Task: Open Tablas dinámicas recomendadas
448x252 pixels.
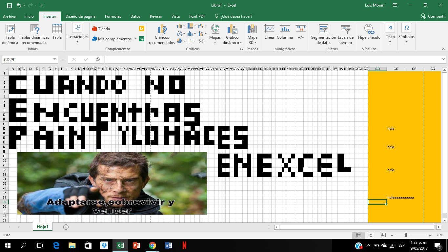Action: [34, 34]
